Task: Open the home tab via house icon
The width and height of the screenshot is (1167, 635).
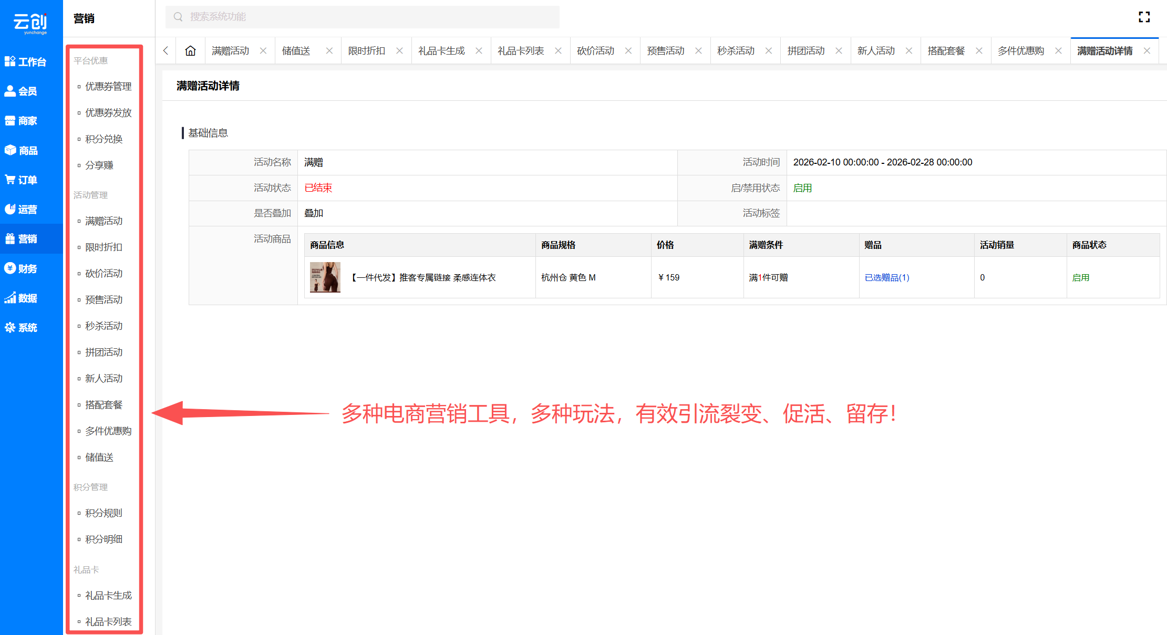Action: pos(190,50)
